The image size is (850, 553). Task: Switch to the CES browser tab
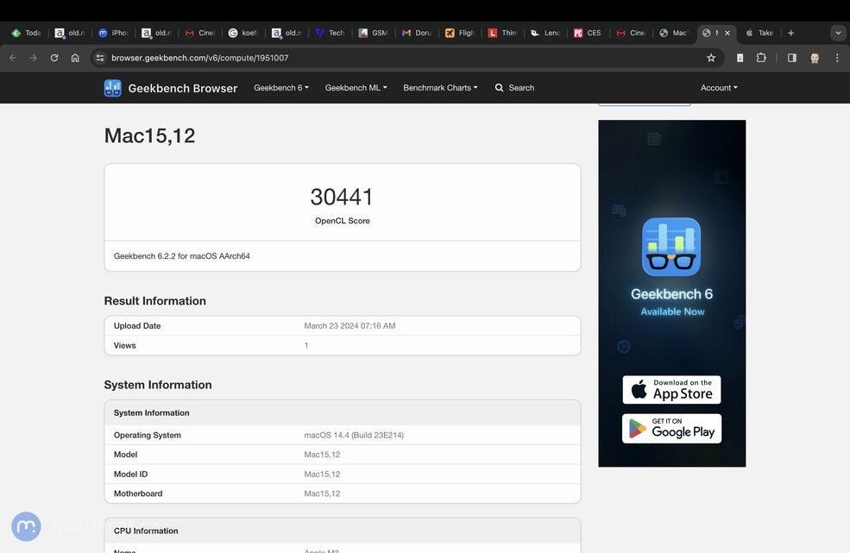coord(587,33)
